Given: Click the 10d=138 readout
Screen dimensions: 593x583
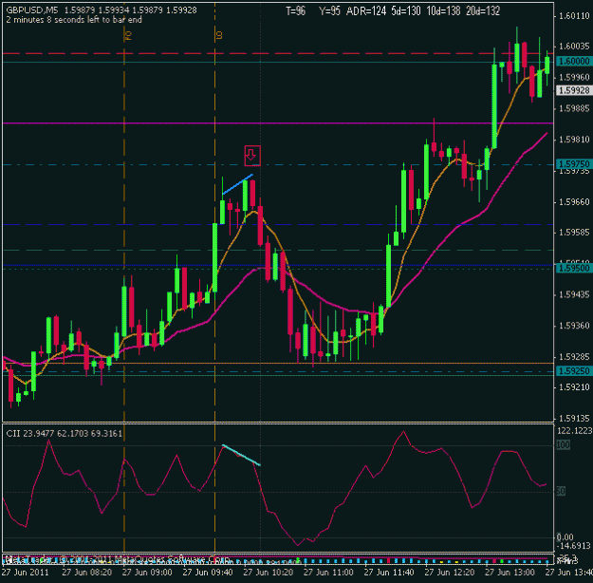Looking at the screenshot, I should [x=443, y=11].
